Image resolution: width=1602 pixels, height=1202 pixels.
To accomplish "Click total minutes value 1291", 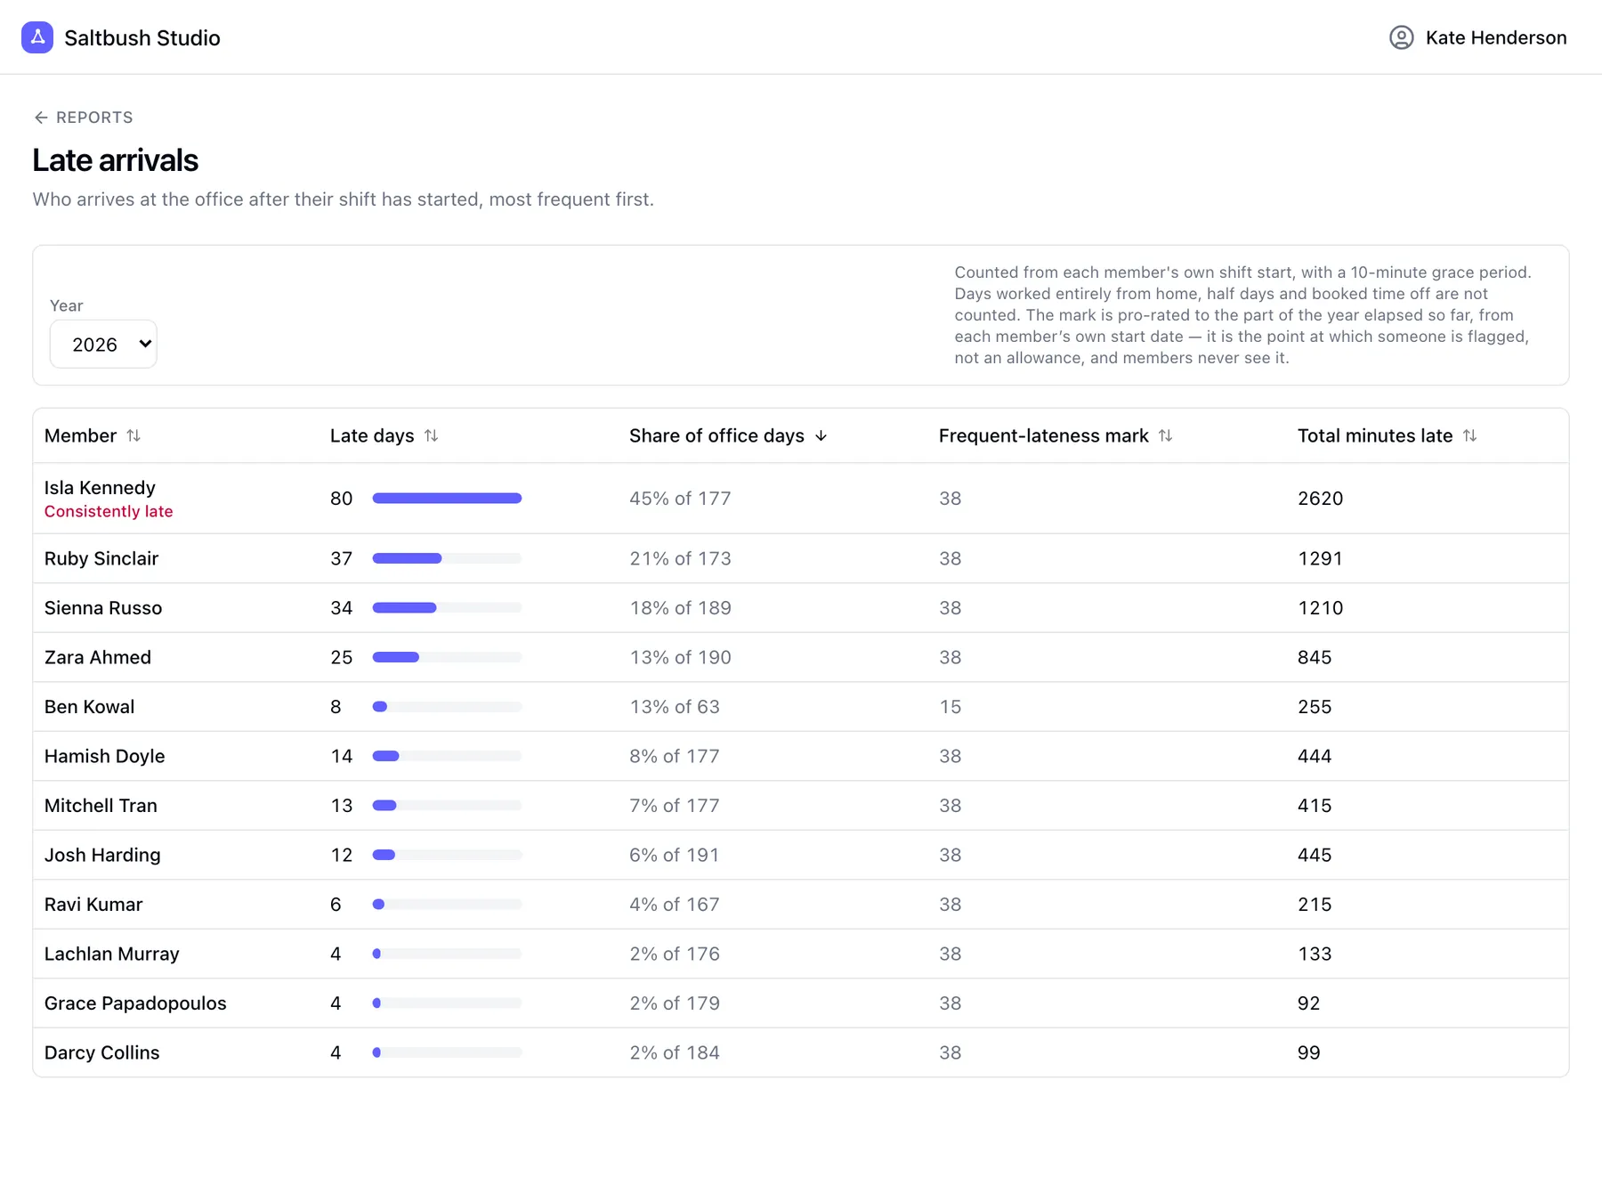I will click(x=1321, y=558).
